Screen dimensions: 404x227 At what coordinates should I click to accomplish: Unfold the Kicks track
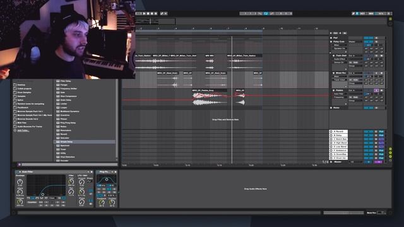tap(331, 108)
